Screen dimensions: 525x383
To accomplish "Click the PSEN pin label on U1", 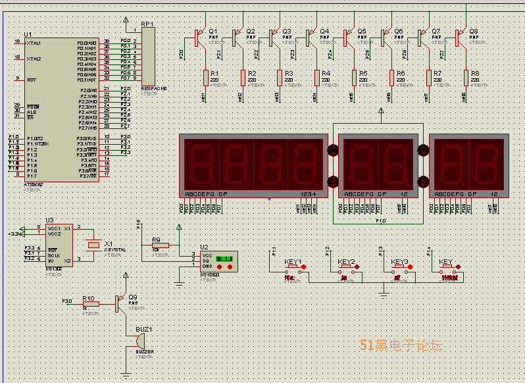I will coord(33,107).
